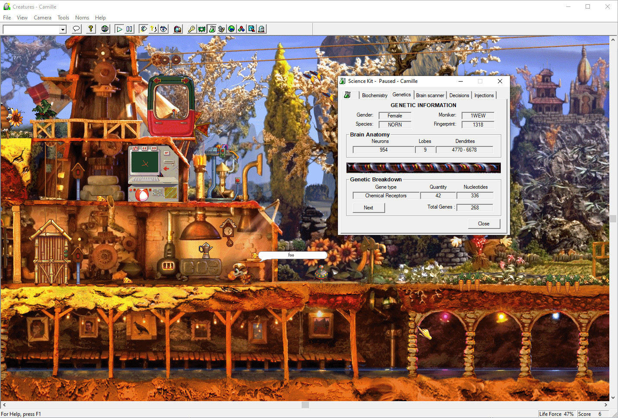Screen dimensions: 618x418
Task: Click inside the Gender field showing Female
Action: coord(395,115)
